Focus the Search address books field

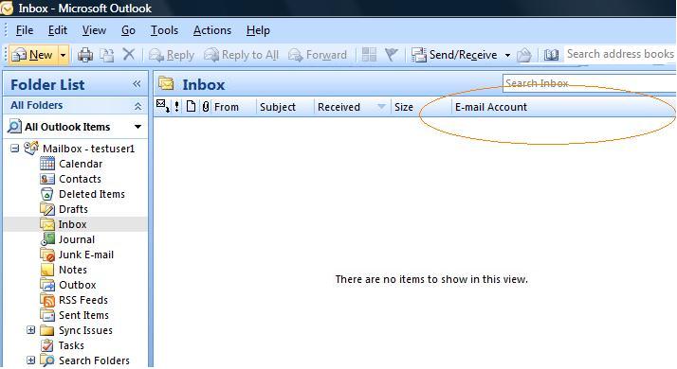(x=620, y=54)
